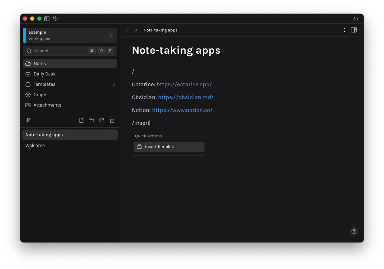Navigate back with left arrow
The height and width of the screenshot is (269, 384).
(x=127, y=30)
